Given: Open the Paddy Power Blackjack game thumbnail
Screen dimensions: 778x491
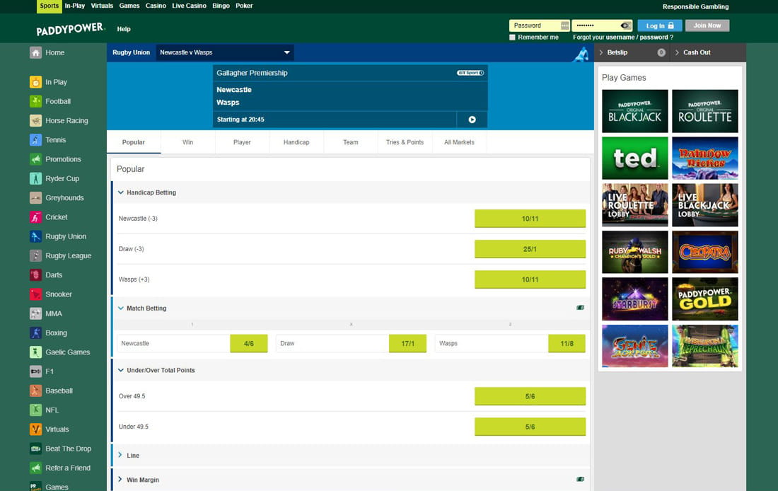Looking at the screenshot, I should [x=635, y=111].
